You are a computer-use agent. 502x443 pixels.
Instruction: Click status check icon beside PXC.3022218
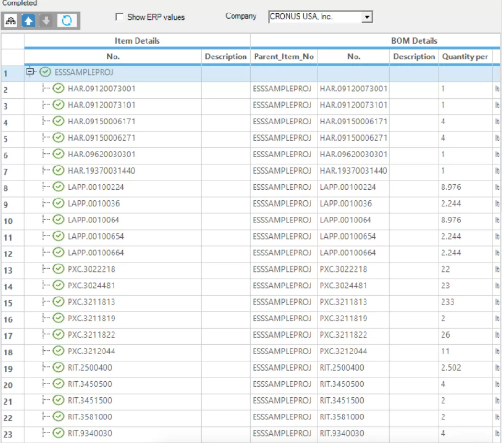[59, 269]
